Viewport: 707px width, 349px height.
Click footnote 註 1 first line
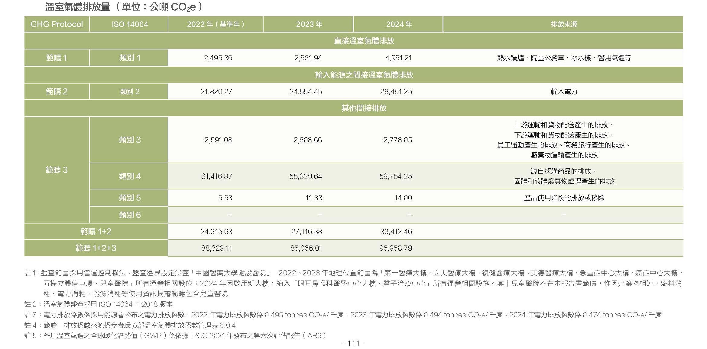tap(354, 273)
